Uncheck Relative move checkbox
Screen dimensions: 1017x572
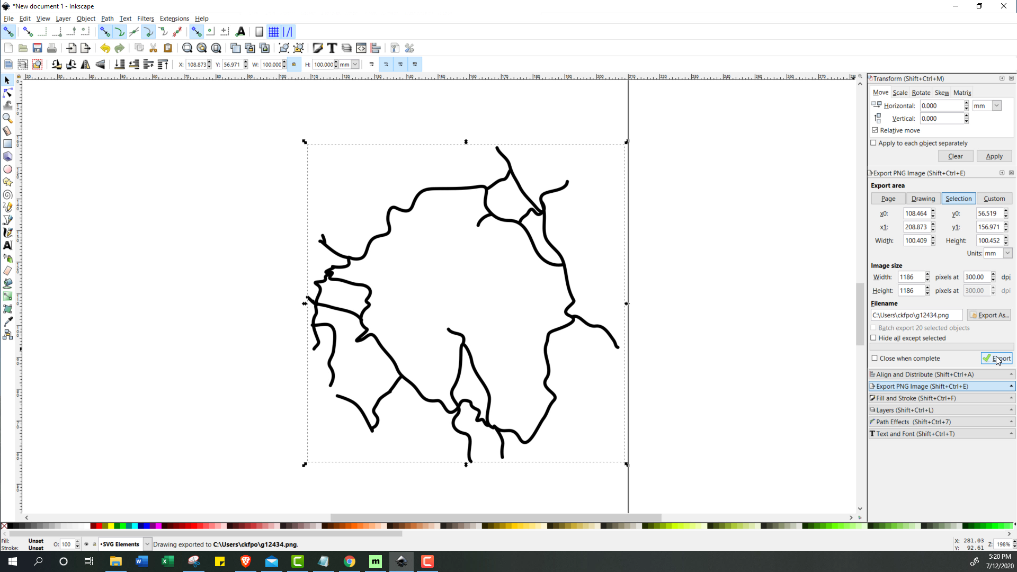click(875, 130)
